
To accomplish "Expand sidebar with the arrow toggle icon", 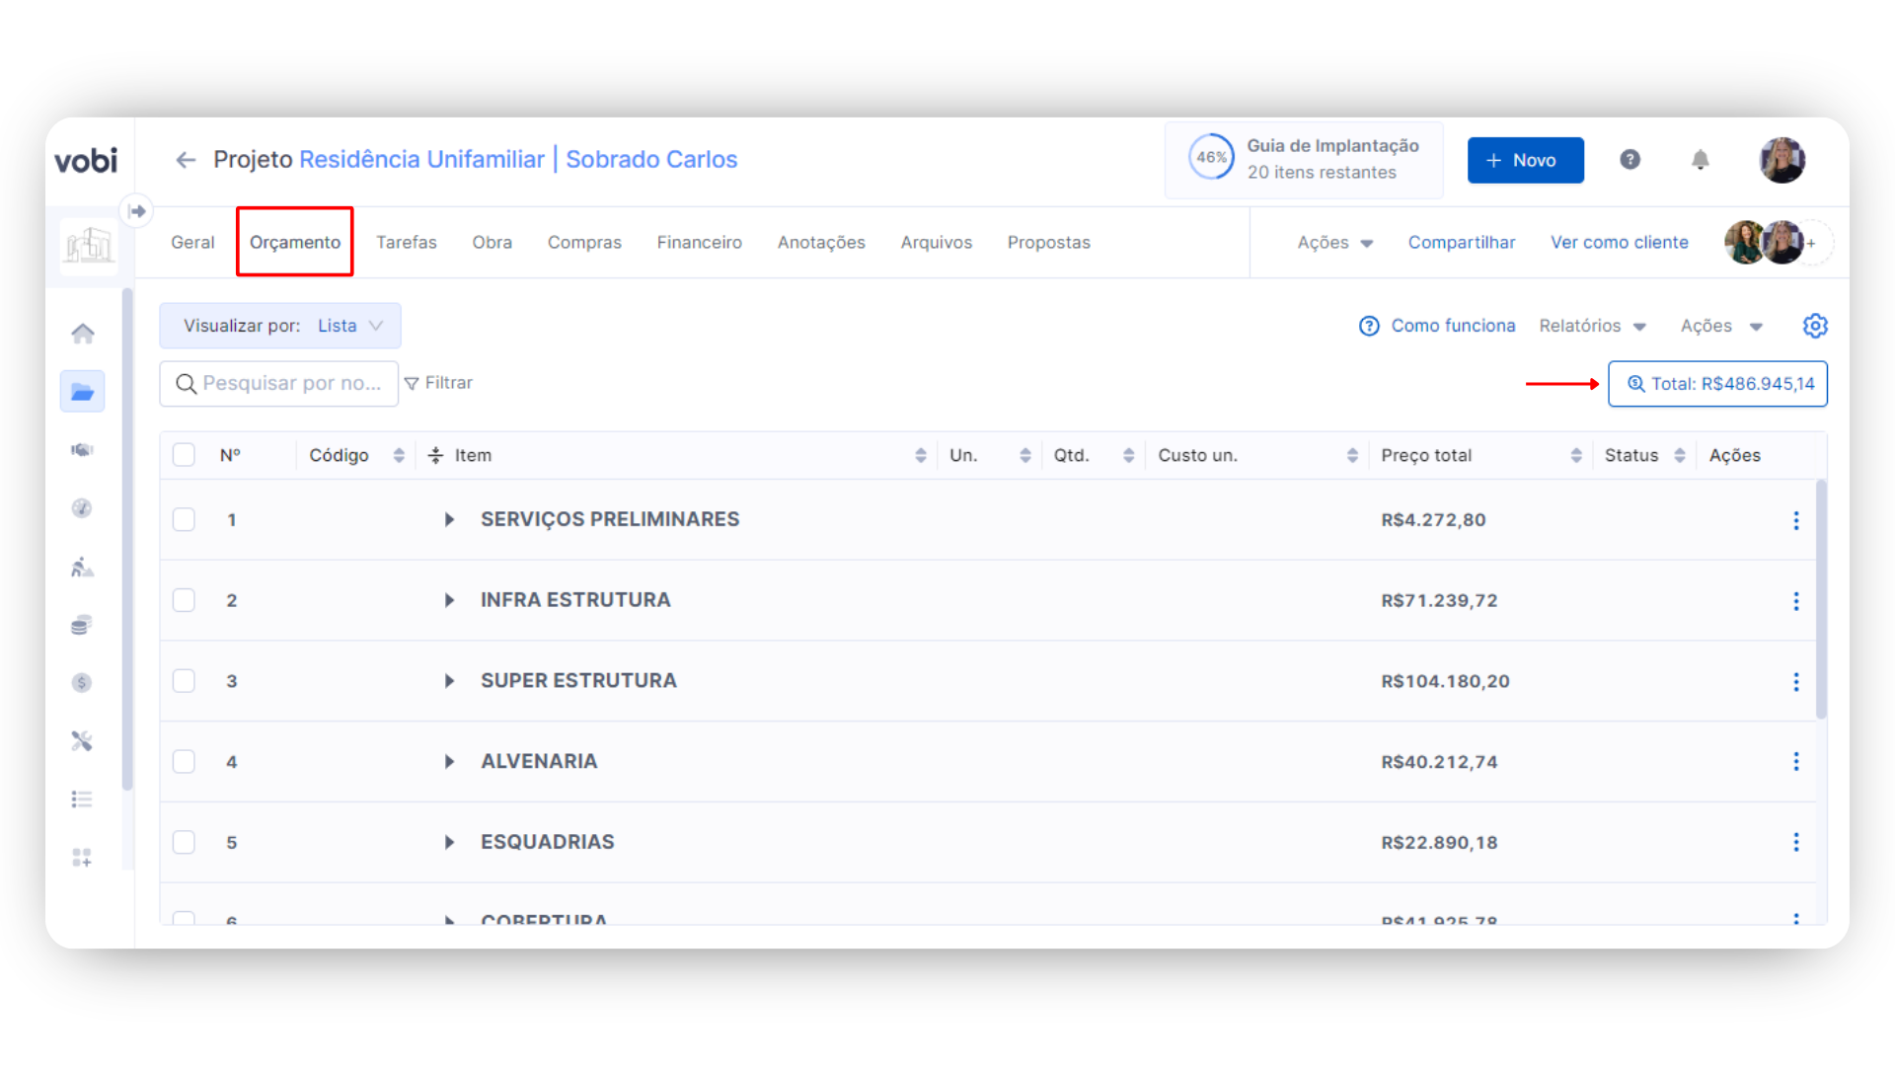I will point(137,210).
